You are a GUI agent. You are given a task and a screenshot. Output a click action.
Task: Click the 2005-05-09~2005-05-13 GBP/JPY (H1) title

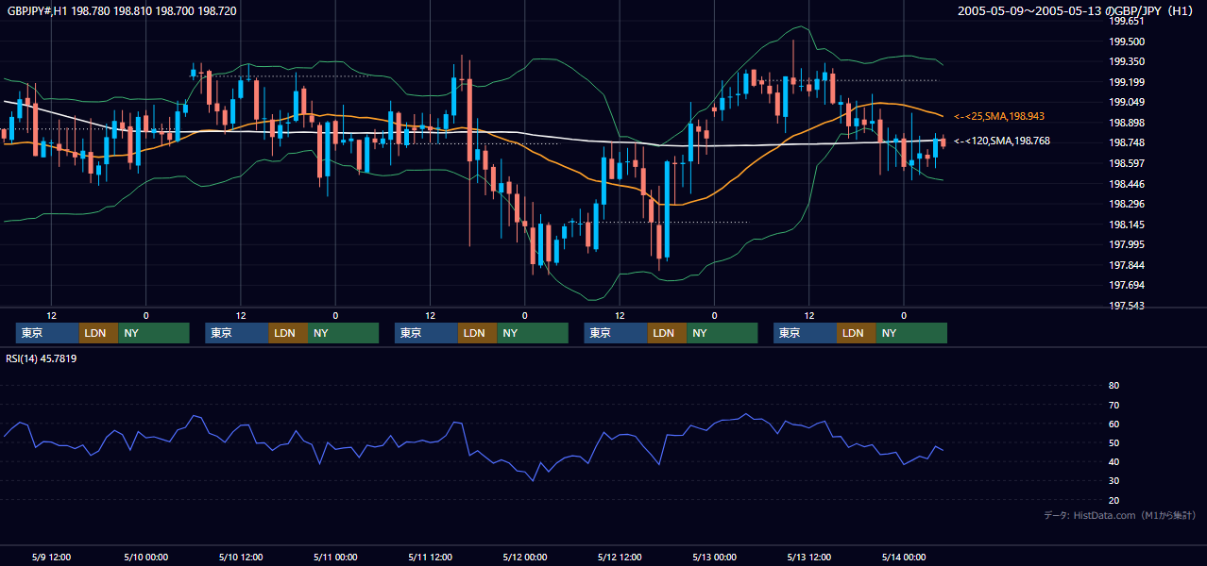click(1078, 11)
